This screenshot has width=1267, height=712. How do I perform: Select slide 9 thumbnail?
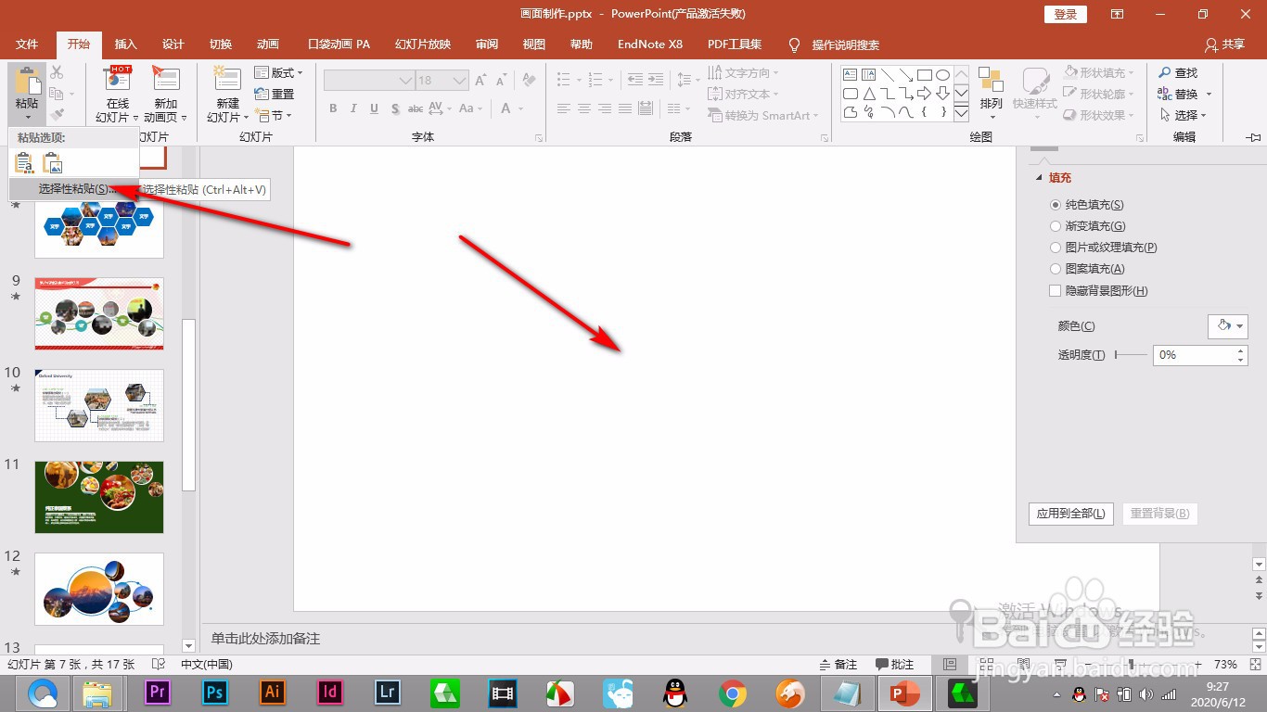[x=99, y=313]
